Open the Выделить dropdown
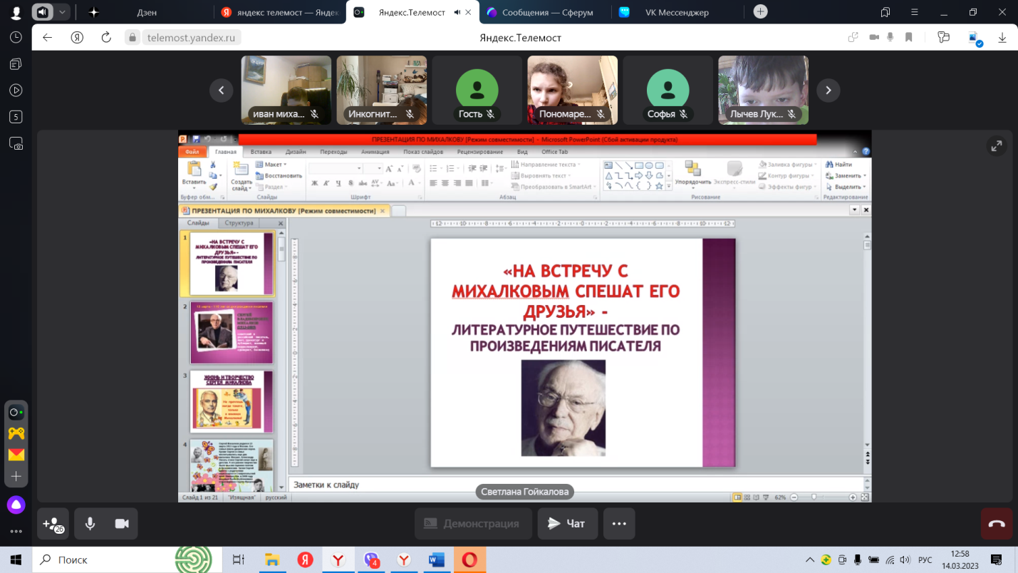The width and height of the screenshot is (1018, 573). tap(846, 187)
